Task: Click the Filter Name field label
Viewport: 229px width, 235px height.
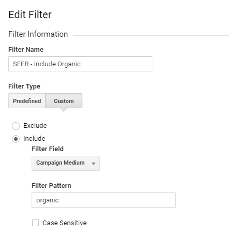Action: pyautogui.click(x=26, y=50)
